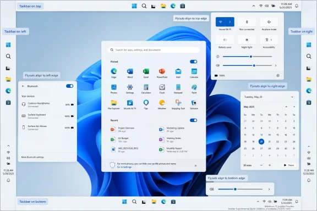Open notification bell on top taskbar
317x211 pixels.
click(x=297, y=6)
